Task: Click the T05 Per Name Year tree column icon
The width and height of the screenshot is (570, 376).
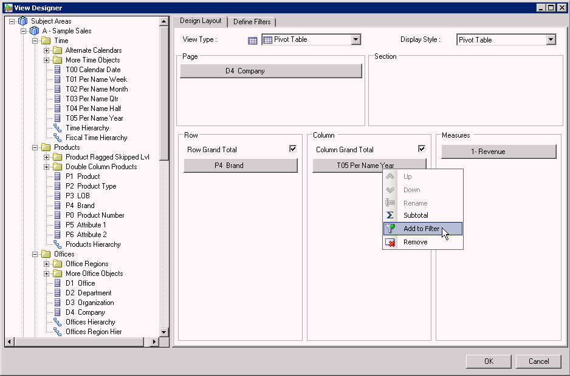Action: (58, 118)
